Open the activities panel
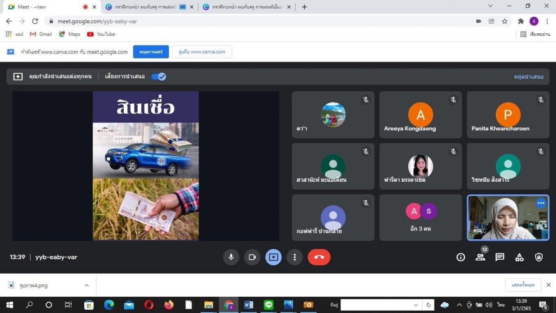This screenshot has width=556, height=313. coord(519,257)
